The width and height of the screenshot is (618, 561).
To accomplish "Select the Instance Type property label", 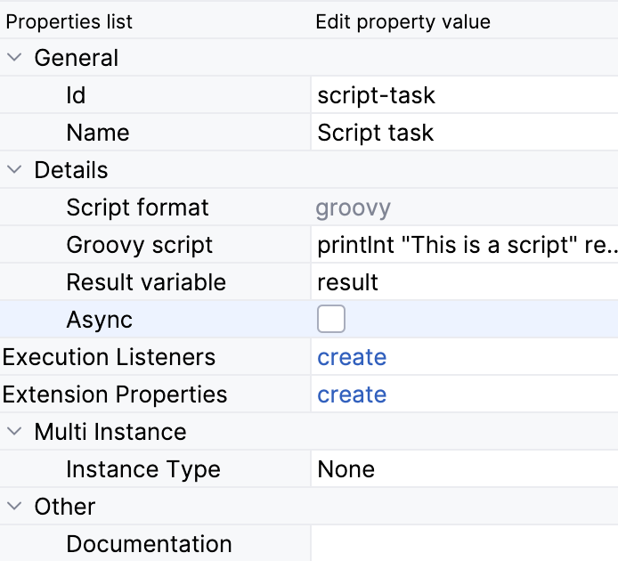I will pyautogui.click(x=142, y=469).
